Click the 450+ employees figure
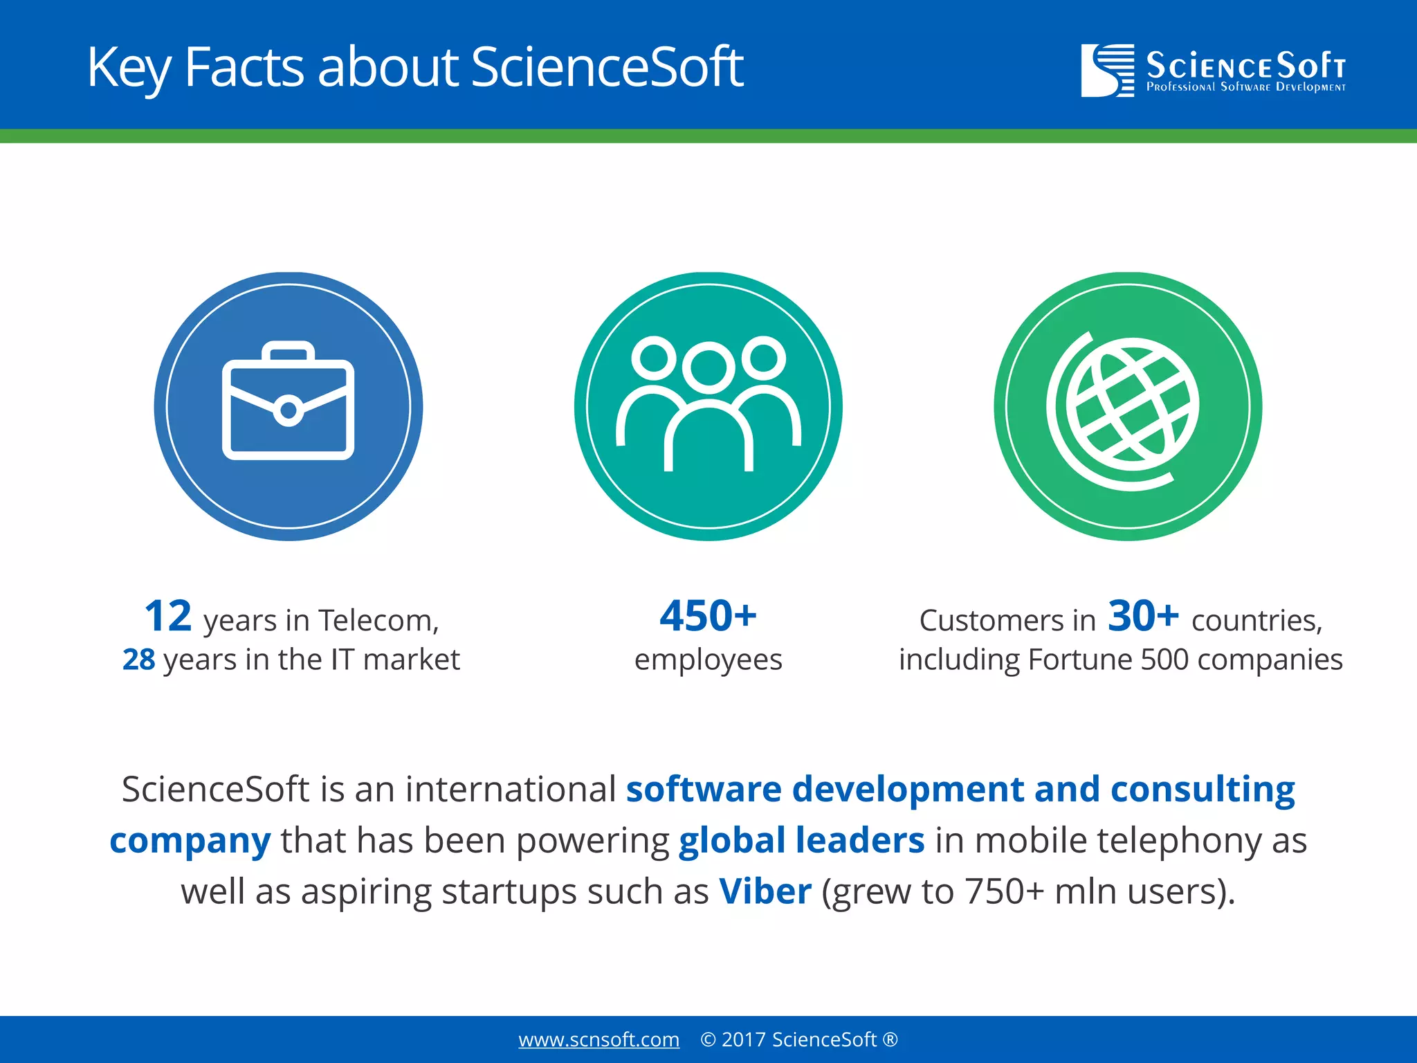The height and width of the screenshot is (1063, 1417). (x=708, y=616)
